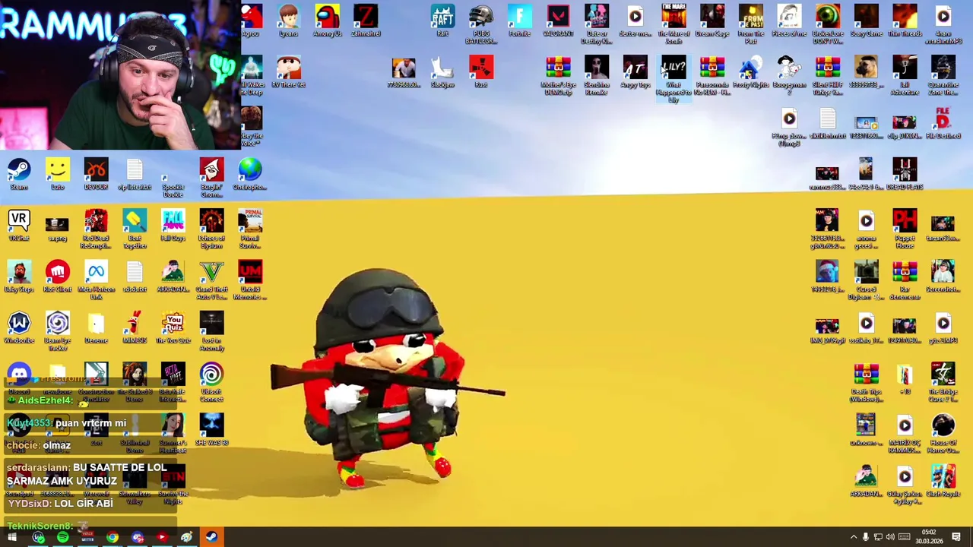Launch the Lost in Anomaly shortcut
Image resolution: width=973 pixels, height=547 pixels.
(x=212, y=331)
